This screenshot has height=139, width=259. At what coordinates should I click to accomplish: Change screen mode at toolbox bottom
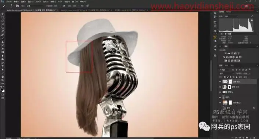[3, 98]
